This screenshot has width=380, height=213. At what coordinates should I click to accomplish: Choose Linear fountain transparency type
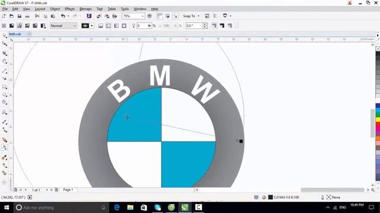point(100,25)
